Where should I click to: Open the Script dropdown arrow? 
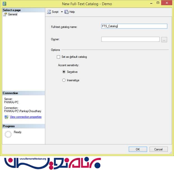point(62,12)
